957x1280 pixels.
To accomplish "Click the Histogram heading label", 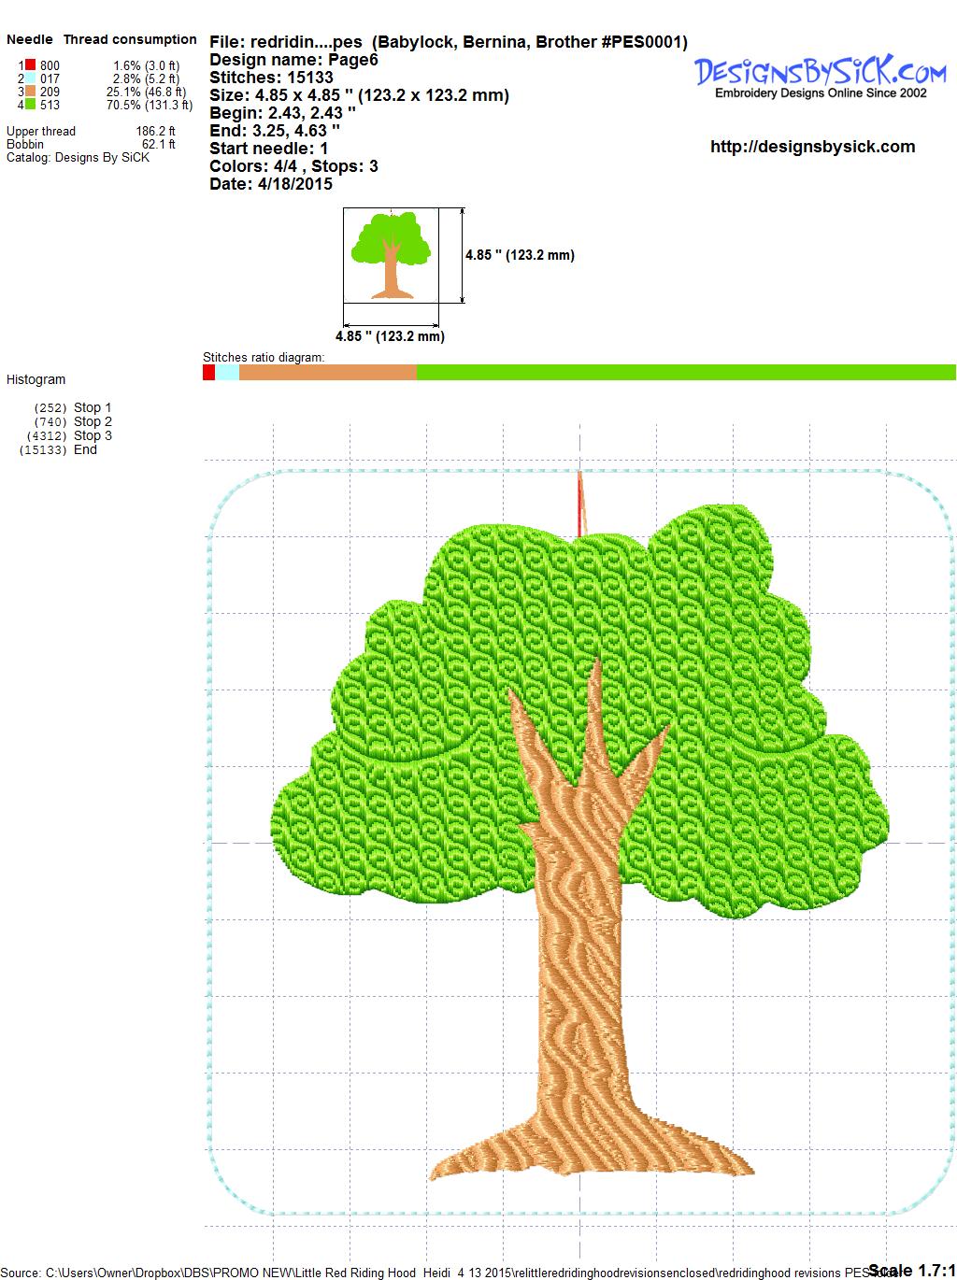I will (x=36, y=379).
